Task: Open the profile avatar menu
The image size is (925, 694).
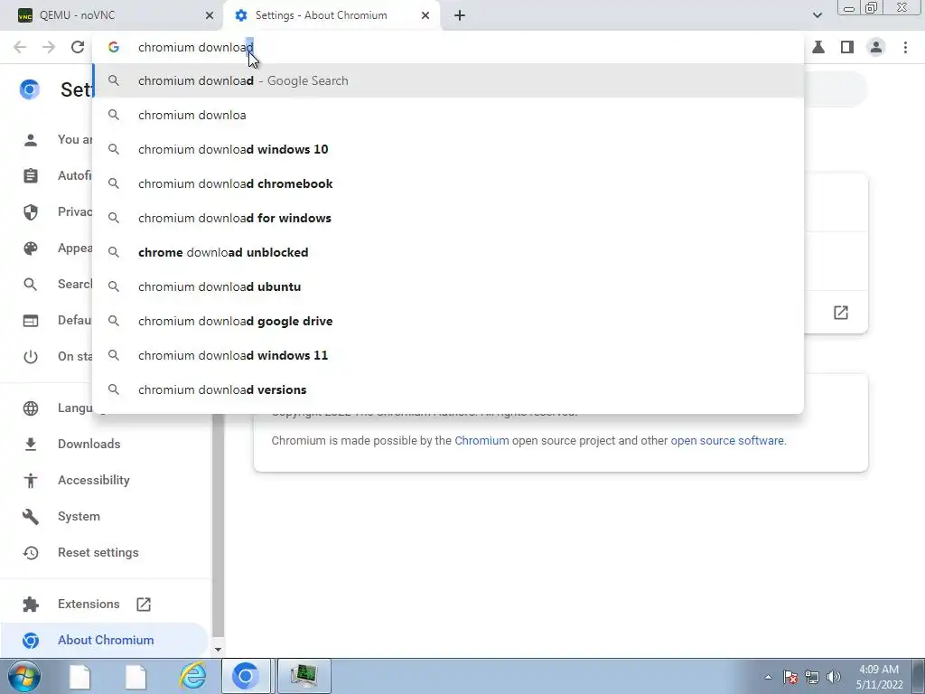Action: [876, 47]
